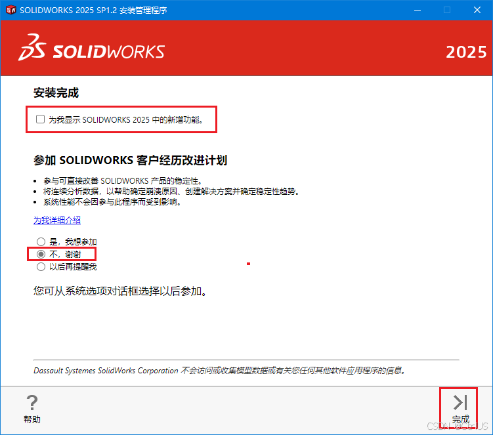Viewport: 493px width, 435px height.
Task: Click the '将连续分析数据' bullet line
Action: 171,191
